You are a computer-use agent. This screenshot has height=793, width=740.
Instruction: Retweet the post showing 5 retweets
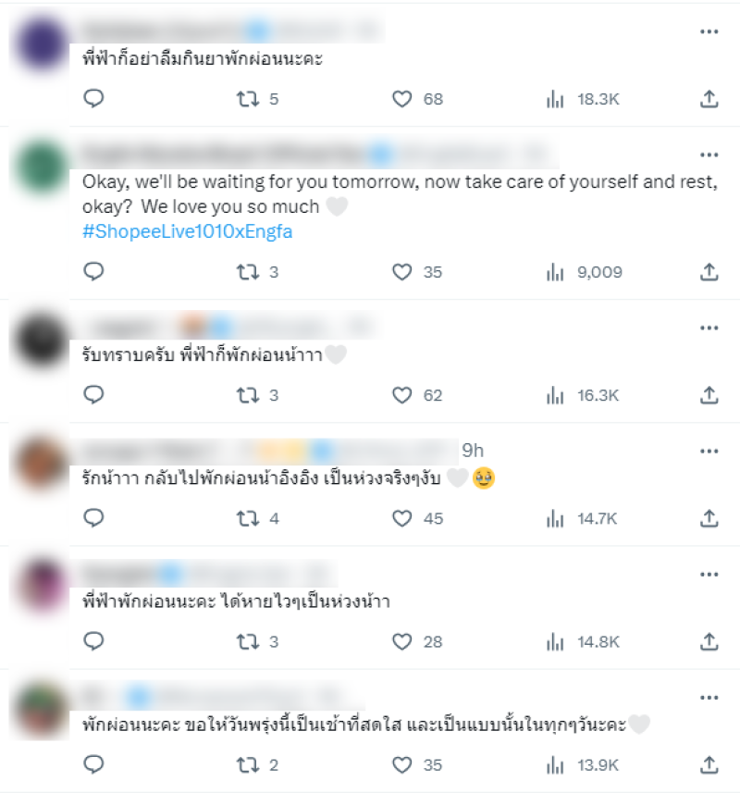(x=257, y=99)
